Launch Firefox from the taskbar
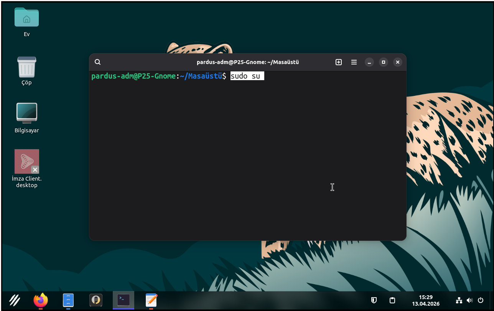Screen dimensions: 494x311 (x=41, y=300)
